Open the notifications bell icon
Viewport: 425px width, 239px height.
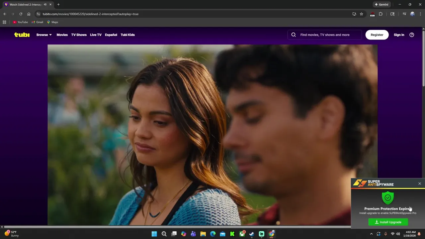419,234
